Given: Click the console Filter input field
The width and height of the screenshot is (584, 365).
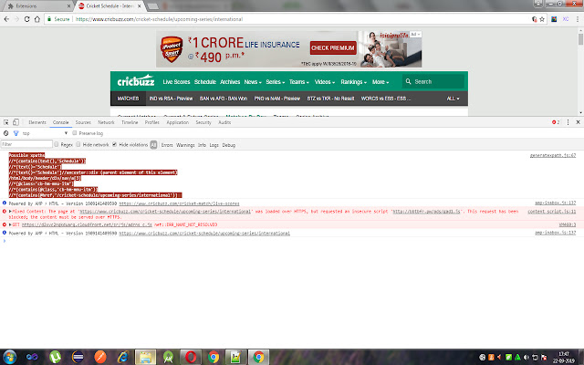Looking at the screenshot, I should tap(26, 144).
